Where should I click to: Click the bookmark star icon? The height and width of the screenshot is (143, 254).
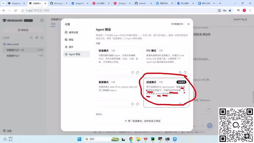click(x=230, y=10)
